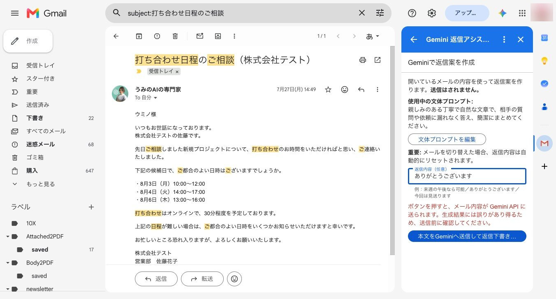
Task: Click the sender avatar うみのAIの専門家
Action: point(120,94)
